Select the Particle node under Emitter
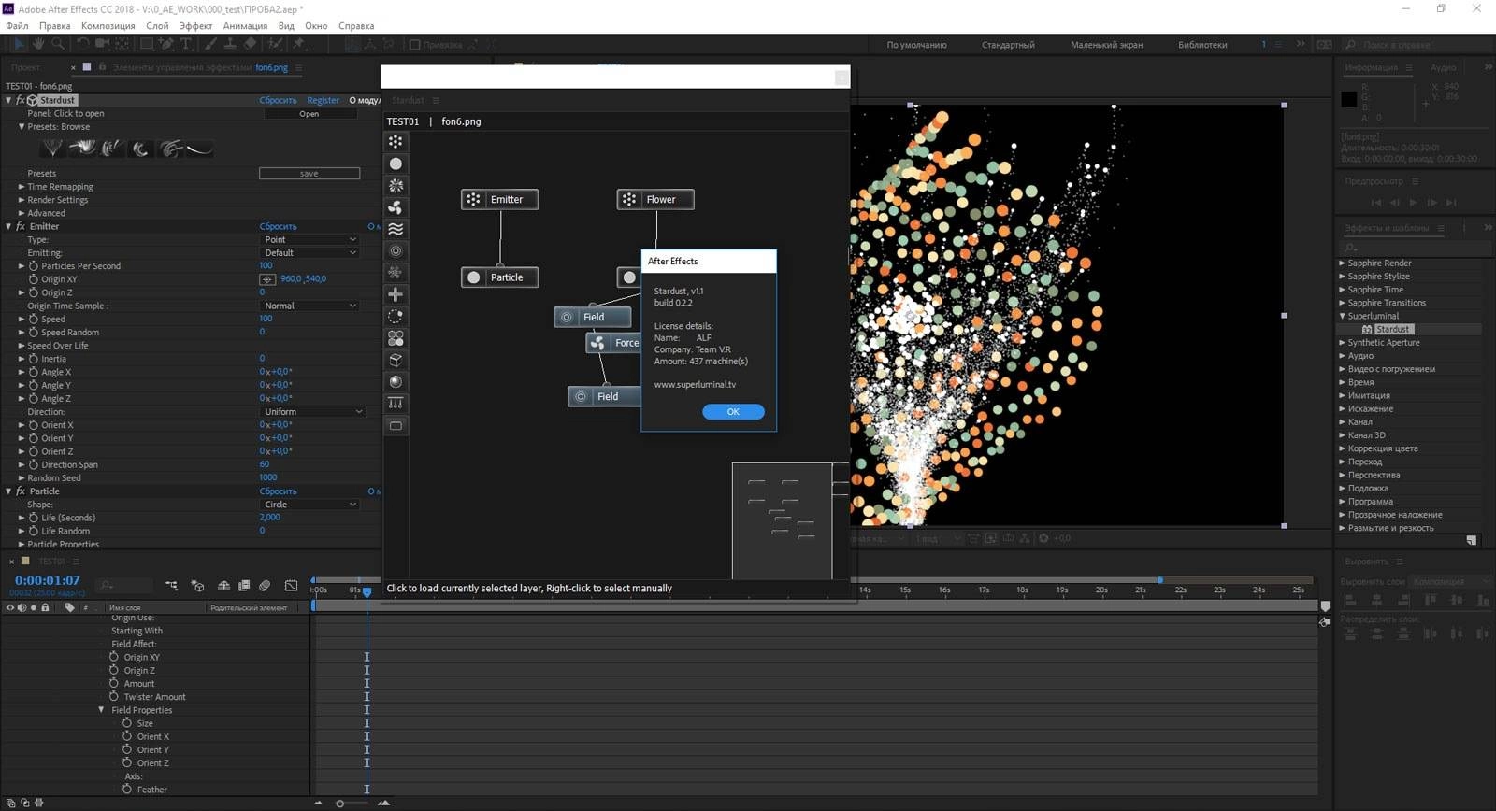The image size is (1496, 811). point(499,277)
